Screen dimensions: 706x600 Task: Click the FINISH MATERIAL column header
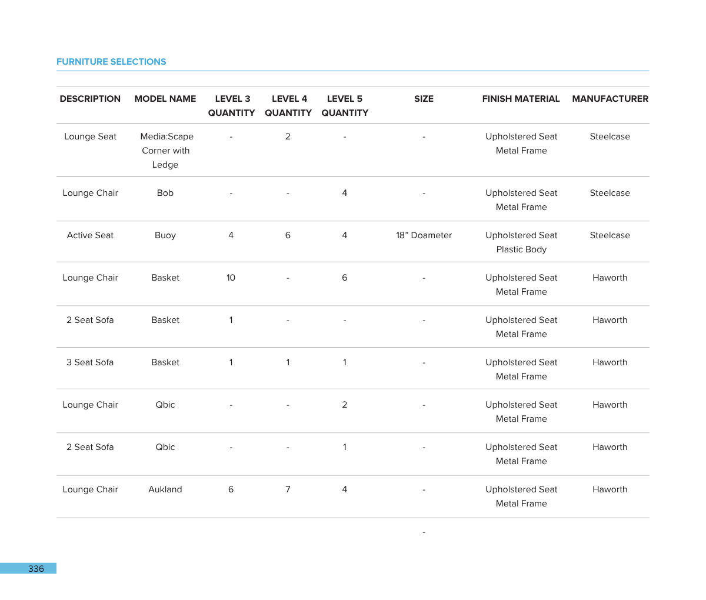pos(521,99)
